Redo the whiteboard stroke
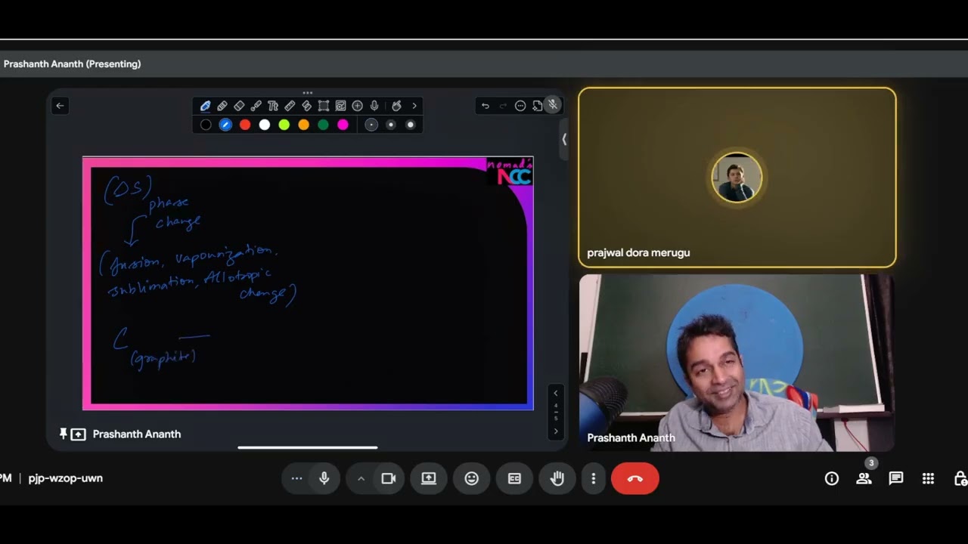The height and width of the screenshot is (544, 968). click(x=503, y=106)
